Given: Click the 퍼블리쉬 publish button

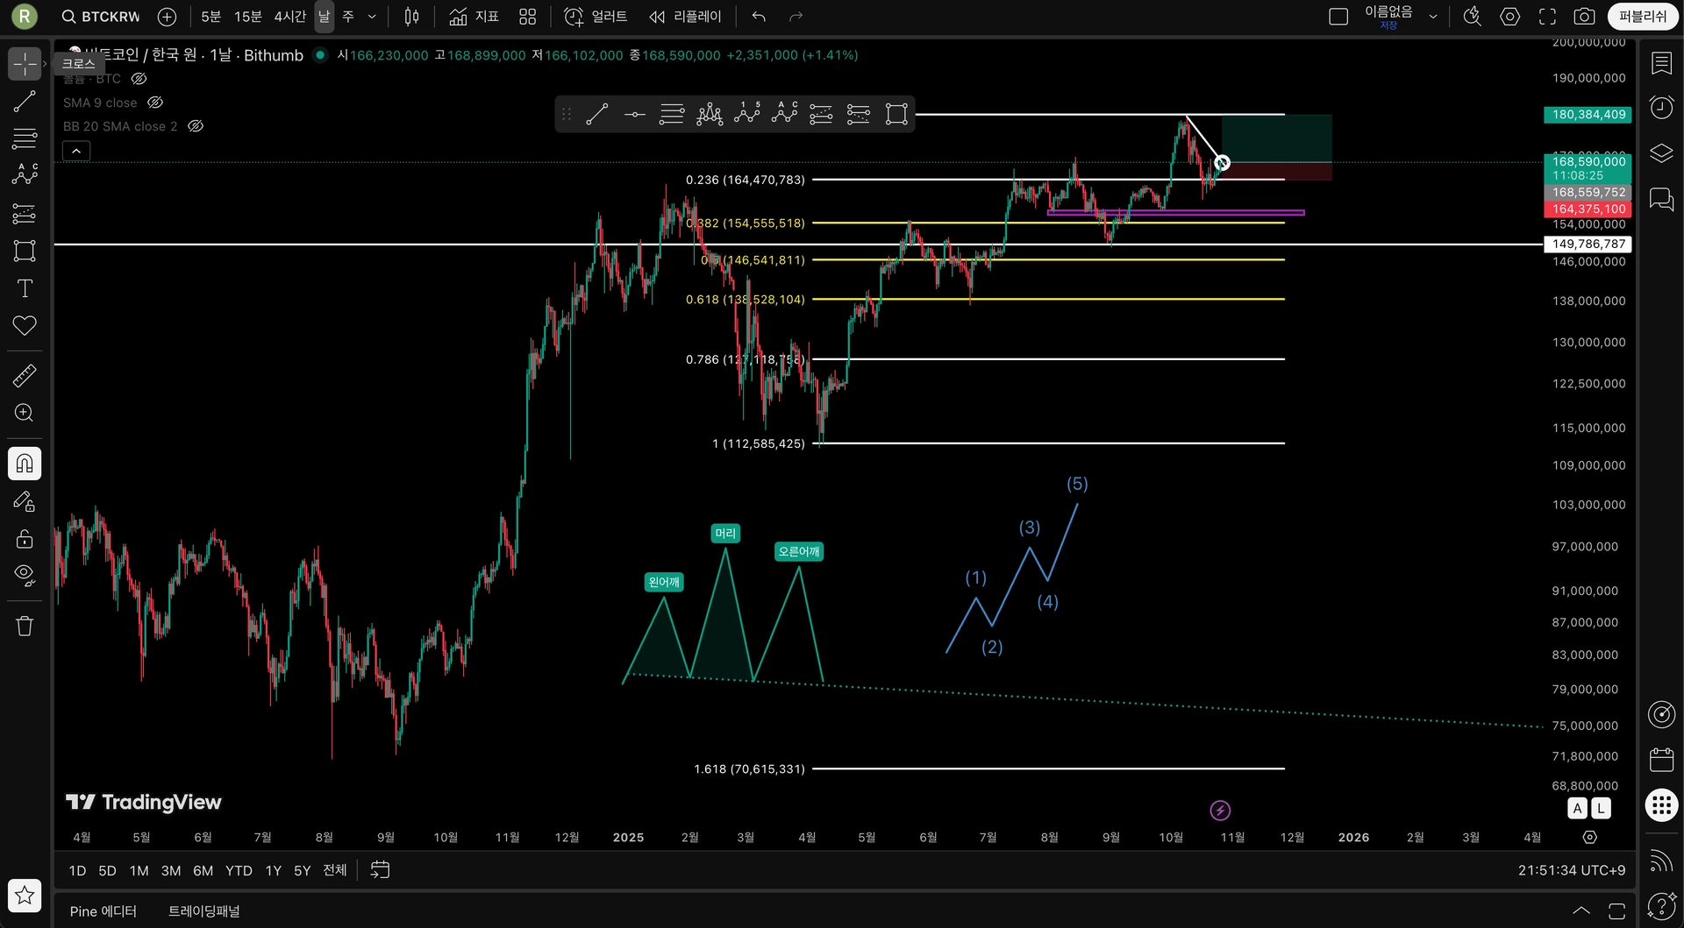Looking at the screenshot, I should [x=1642, y=17].
